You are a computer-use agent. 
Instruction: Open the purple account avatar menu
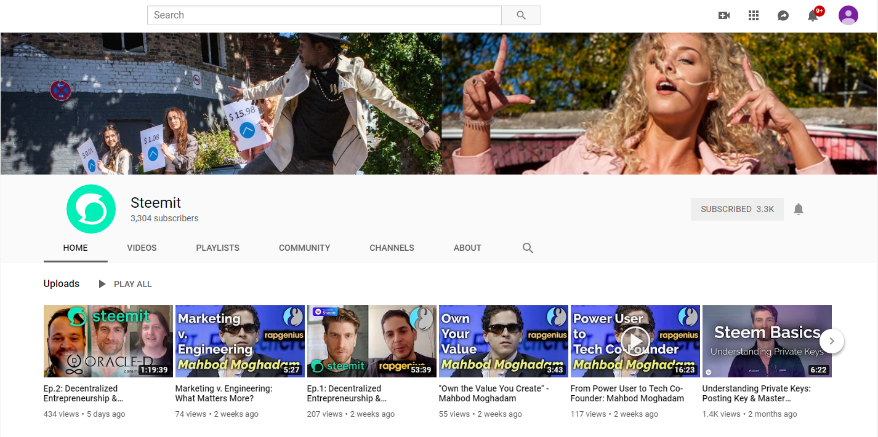coord(848,15)
